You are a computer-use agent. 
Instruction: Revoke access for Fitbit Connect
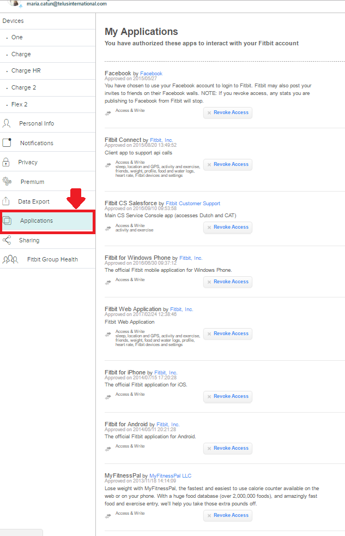tap(228, 164)
